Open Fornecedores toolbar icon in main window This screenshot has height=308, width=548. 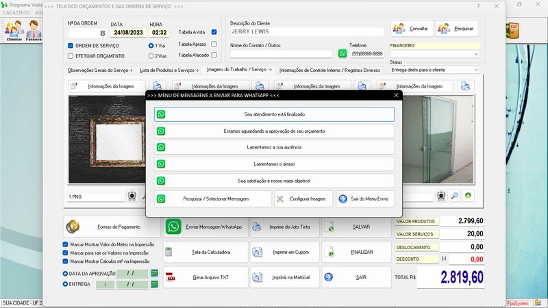coord(34,30)
